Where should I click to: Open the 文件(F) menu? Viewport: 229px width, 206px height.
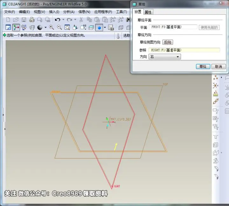[10, 12]
